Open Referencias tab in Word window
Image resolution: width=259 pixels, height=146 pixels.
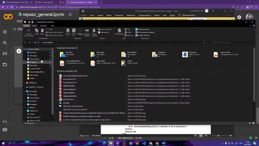pos(131,15)
